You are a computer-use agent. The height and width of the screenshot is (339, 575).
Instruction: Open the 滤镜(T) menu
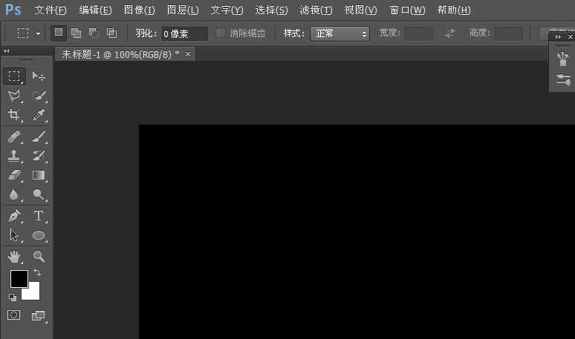click(316, 10)
